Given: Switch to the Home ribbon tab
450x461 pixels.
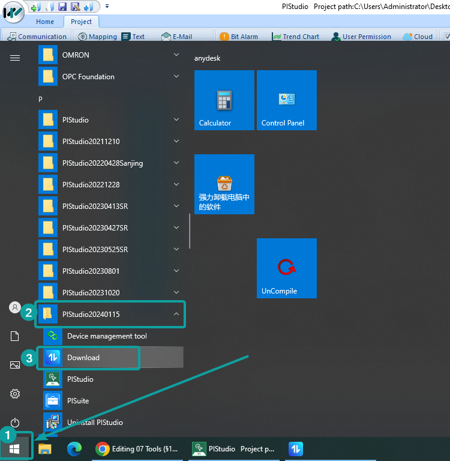Looking at the screenshot, I should click(x=45, y=22).
